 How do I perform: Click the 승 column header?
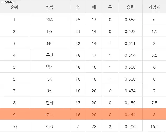pos(78,7)
